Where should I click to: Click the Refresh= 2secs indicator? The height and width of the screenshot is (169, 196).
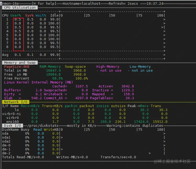(123, 3)
